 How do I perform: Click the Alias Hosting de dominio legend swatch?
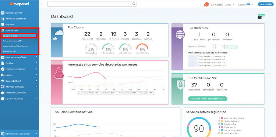click(222, 118)
